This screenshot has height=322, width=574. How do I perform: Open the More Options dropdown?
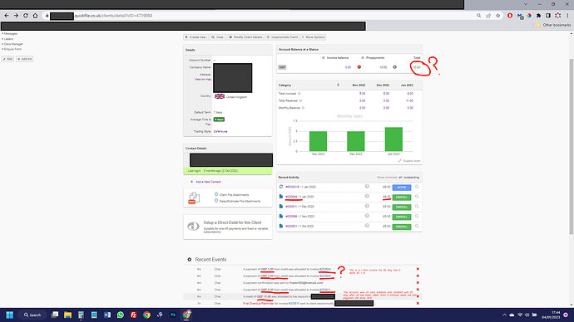314,37
